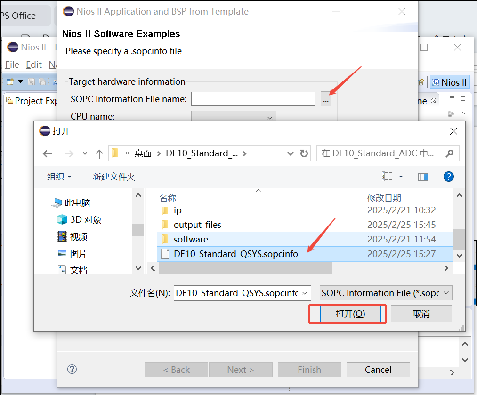Open recent locations dropdown arrow
This screenshot has width=477, height=395.
85,153
